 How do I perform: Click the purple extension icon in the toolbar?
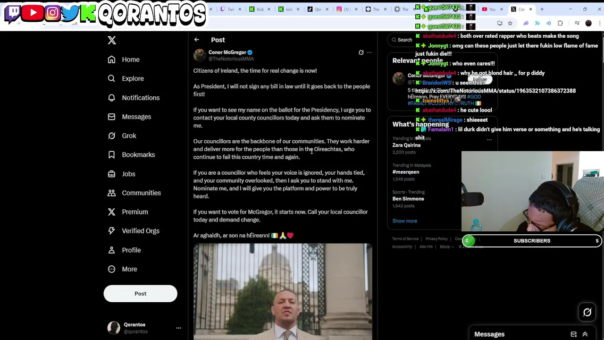coord(526,23)
